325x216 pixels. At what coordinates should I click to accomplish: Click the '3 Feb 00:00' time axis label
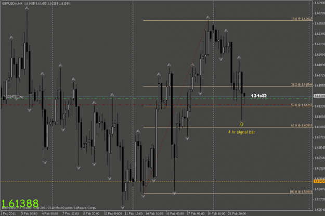[x=29, y=213]
